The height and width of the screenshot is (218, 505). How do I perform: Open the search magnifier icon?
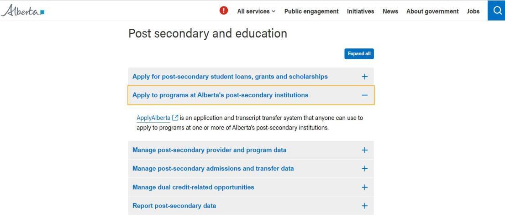click(496, 10)
